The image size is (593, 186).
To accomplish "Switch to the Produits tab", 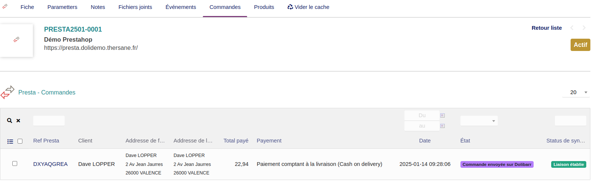I will point(264,7).
